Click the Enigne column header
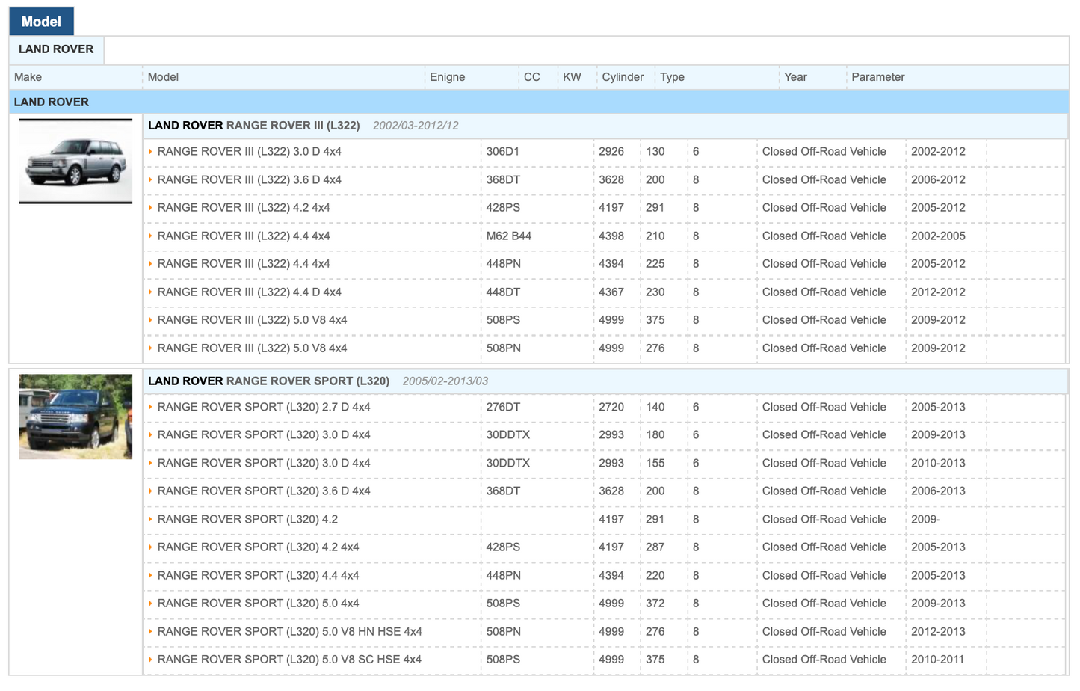 click(447, 77)
